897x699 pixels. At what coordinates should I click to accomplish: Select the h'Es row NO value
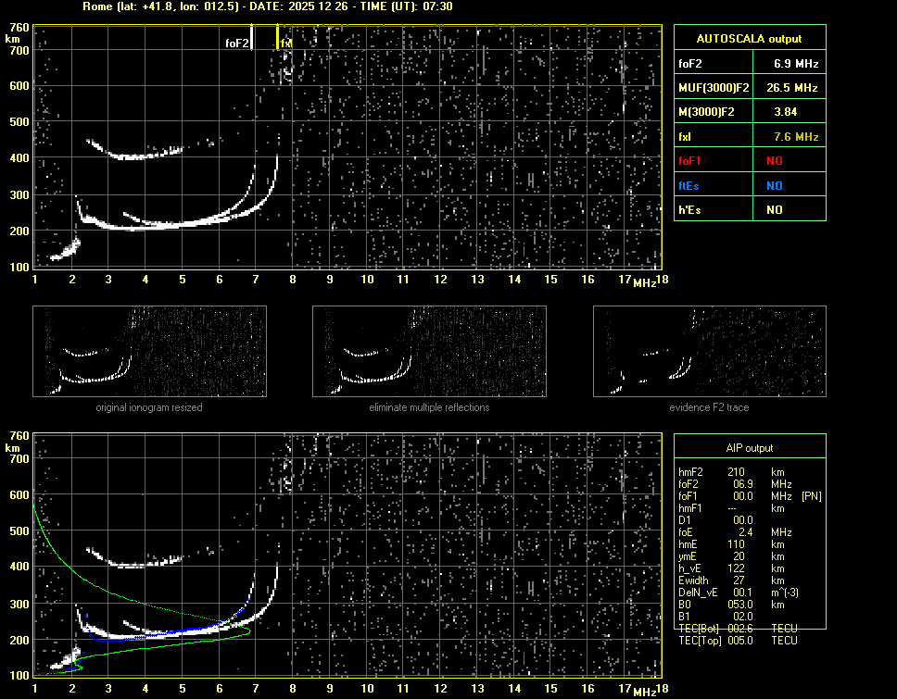[774, 210]
